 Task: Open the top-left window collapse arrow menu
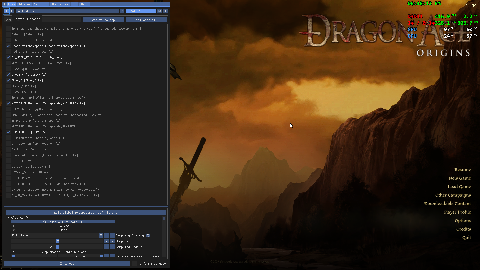coord(4,4)
